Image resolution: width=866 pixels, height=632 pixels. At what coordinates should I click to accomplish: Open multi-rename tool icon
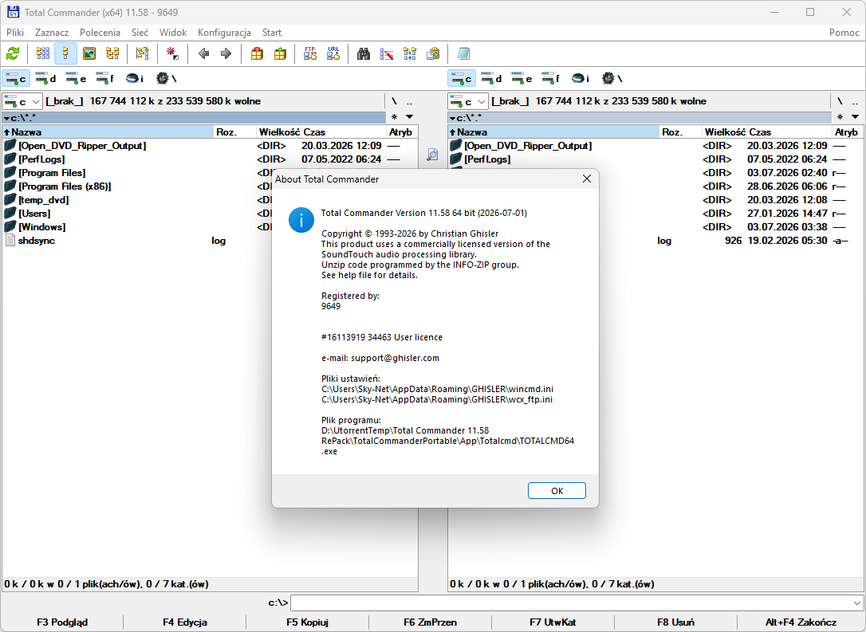[387, 53]
